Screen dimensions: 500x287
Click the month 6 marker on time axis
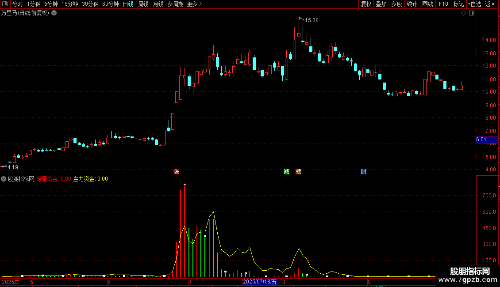coord(109,282)
